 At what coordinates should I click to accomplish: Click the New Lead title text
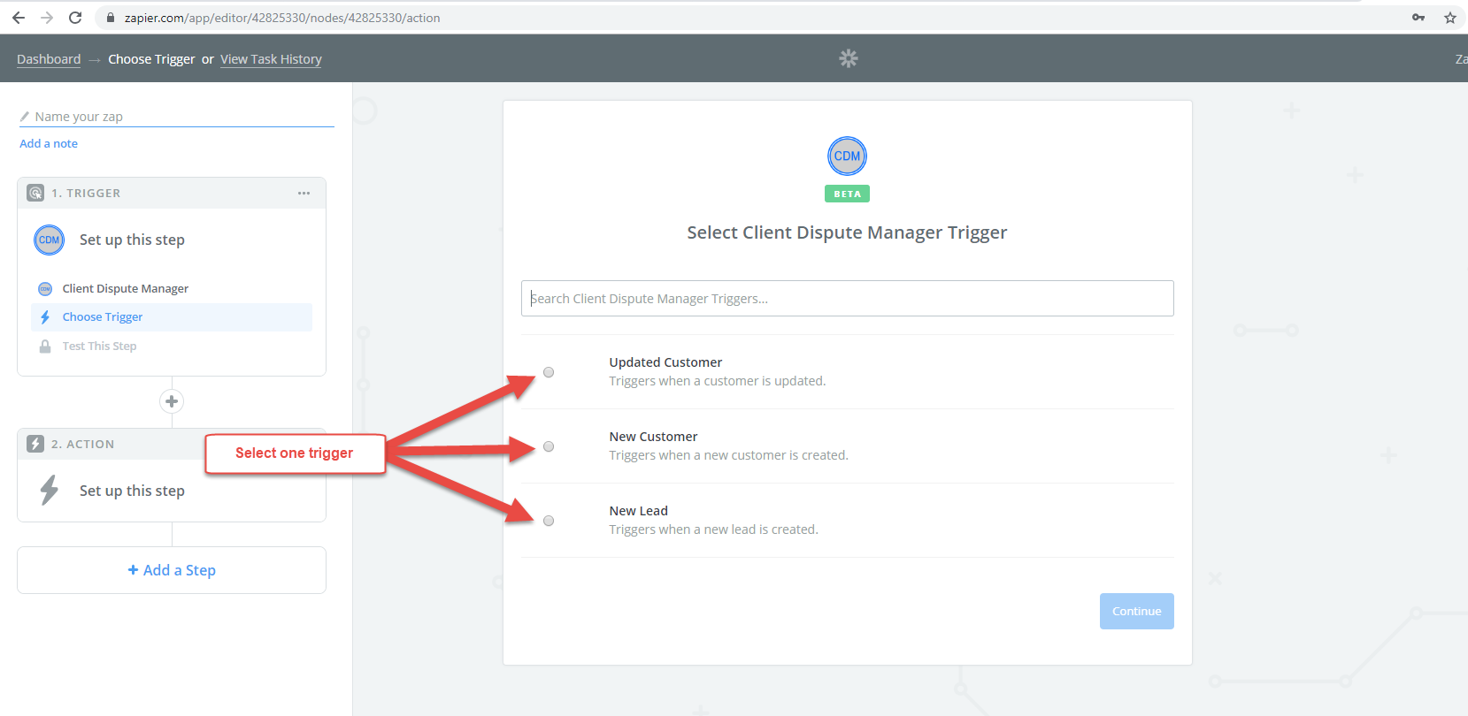click(638, 511)
